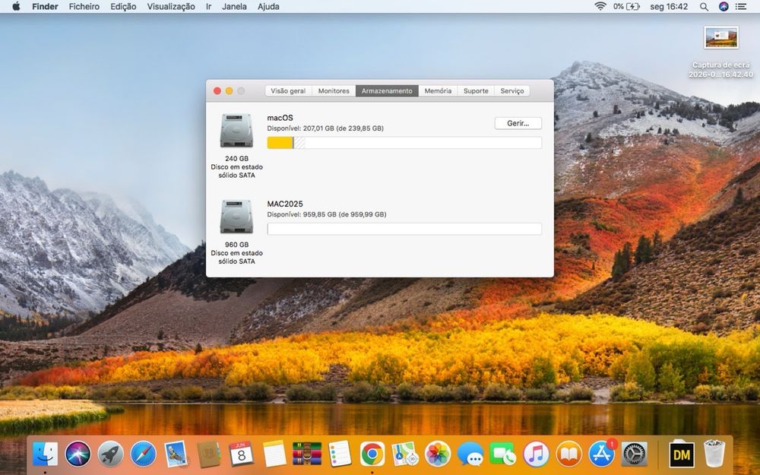Open the Ir menu

[208, 6]
